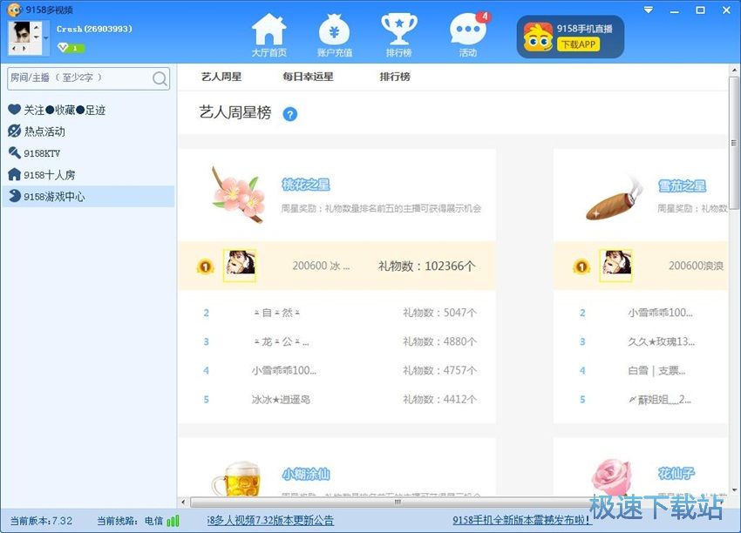
Task: Click the 9158手机直播 duck mascot icon
Action: point(538,37)
